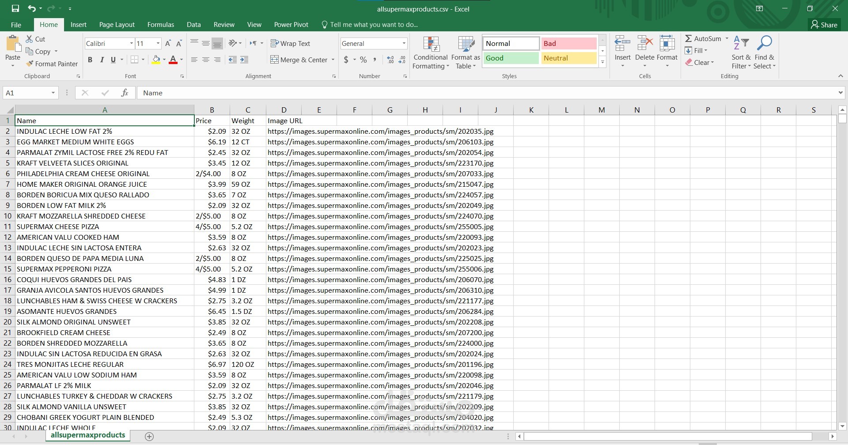
Task: Apply the Normal cell style
Action: click(511, 43)
